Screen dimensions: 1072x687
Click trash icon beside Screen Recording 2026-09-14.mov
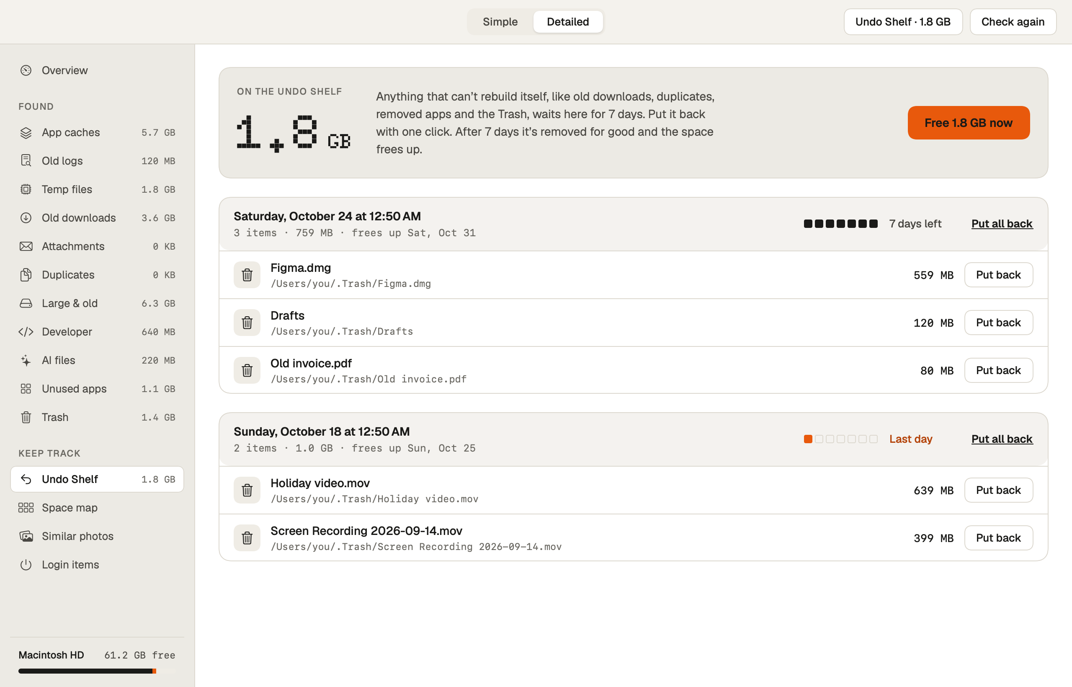tap(247, 538)
